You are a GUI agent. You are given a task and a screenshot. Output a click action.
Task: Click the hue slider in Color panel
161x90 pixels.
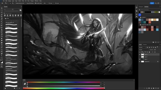pos(64,82)
